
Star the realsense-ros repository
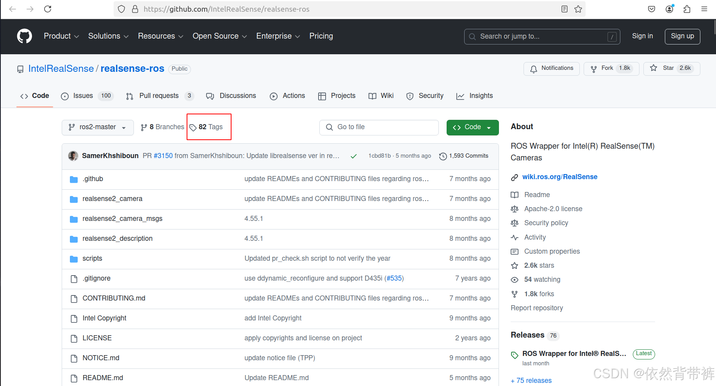click(x=672, y=69)
